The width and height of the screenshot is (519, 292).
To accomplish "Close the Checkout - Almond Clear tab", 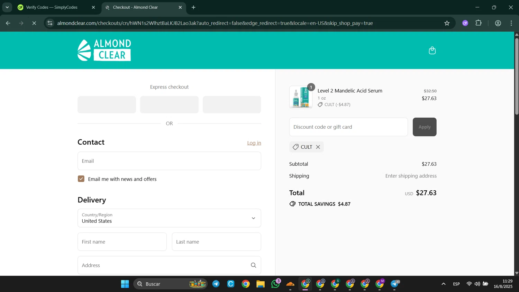I will 180,7.
